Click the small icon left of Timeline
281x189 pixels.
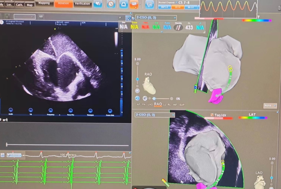2,155
